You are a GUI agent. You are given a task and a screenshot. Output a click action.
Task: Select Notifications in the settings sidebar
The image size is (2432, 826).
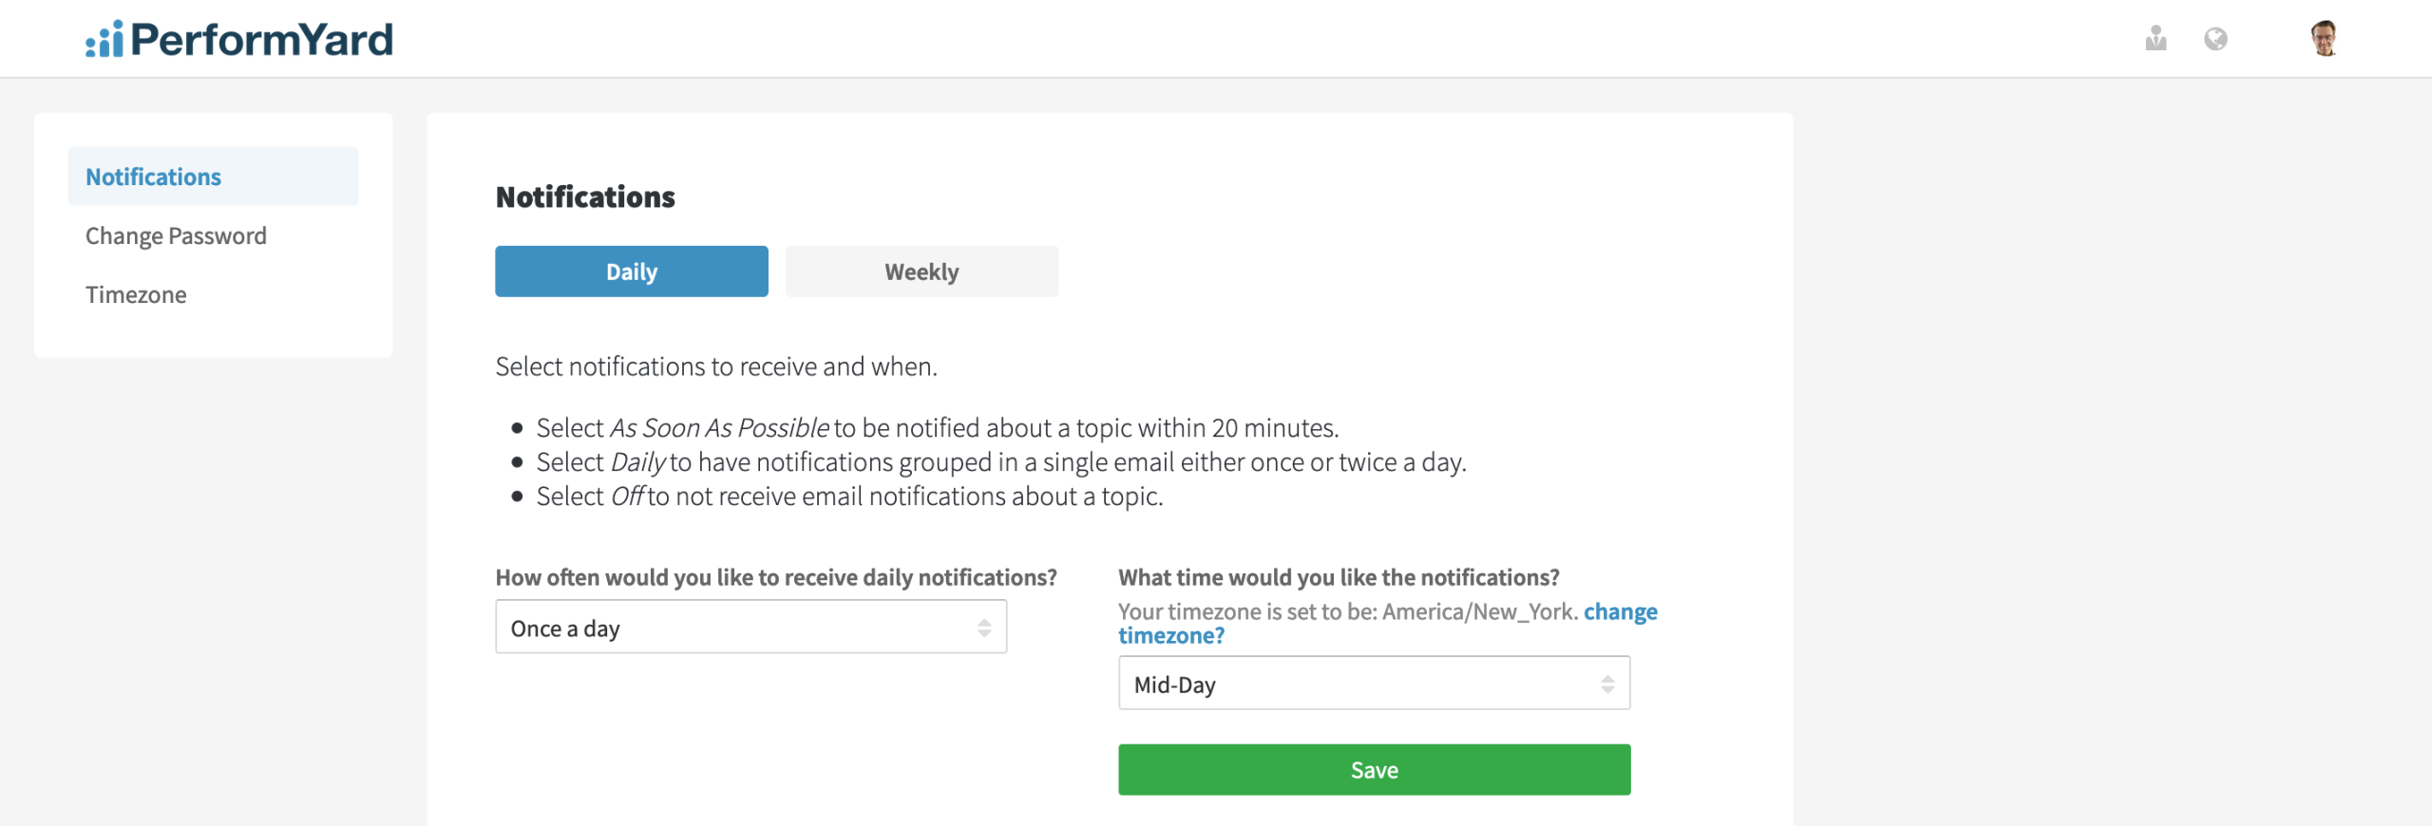(154, 177)
